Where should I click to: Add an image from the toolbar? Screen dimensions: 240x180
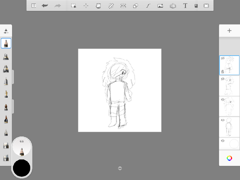tap(160, 6)
